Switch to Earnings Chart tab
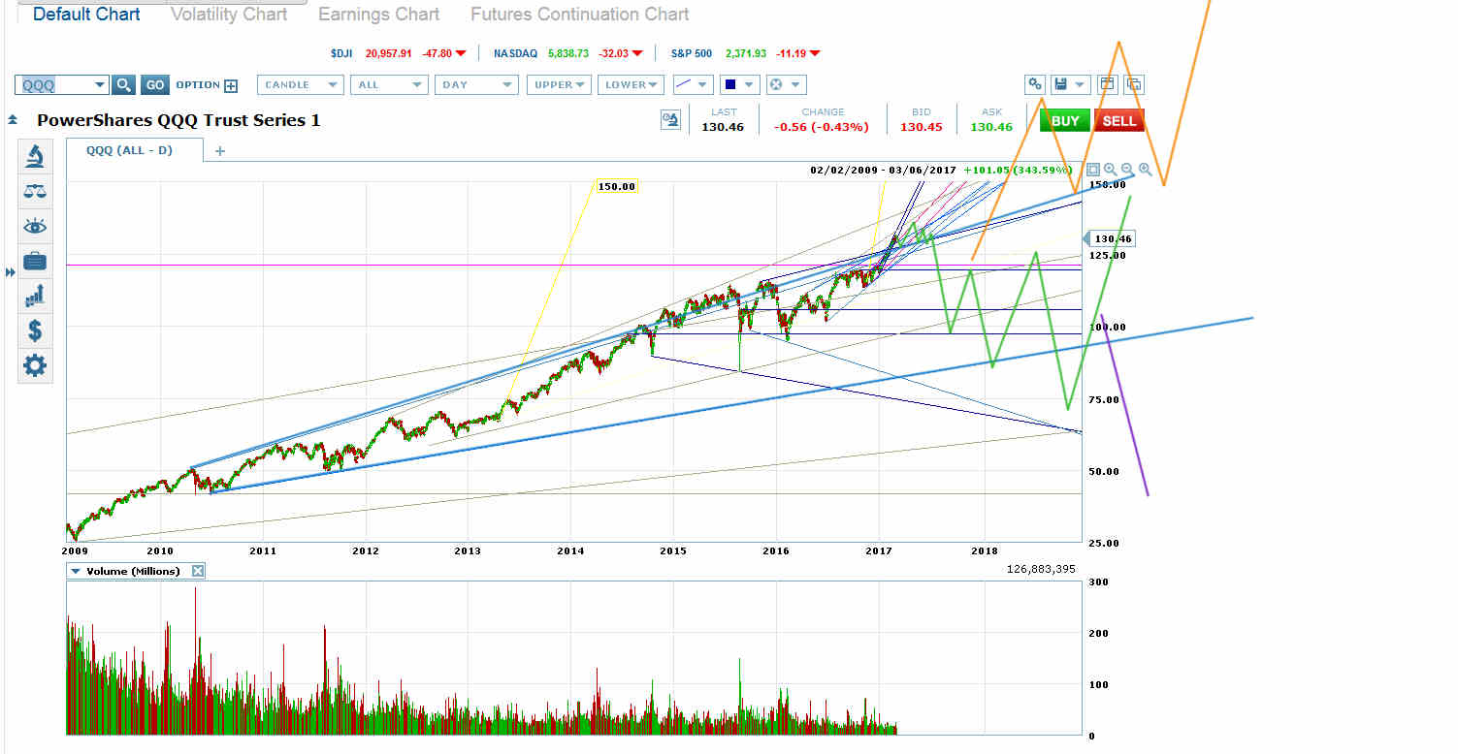Screen dimensions: 1458x754 (x=378, y=15)
